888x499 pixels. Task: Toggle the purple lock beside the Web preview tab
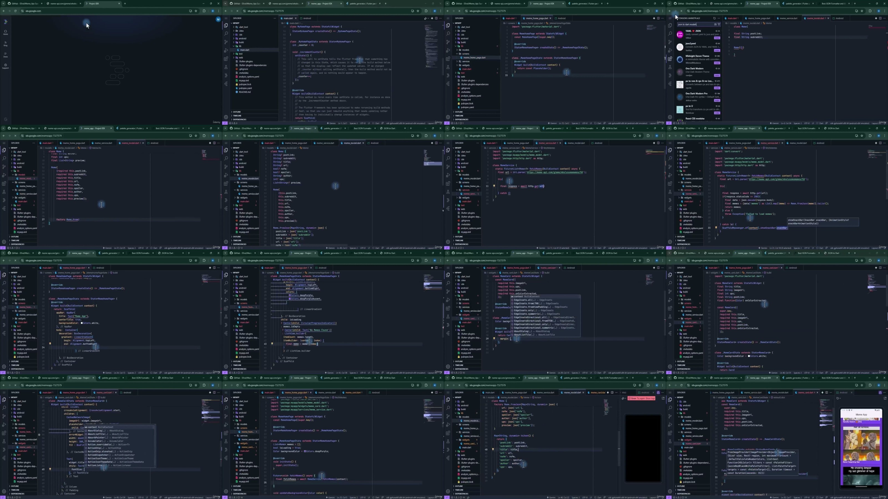coord(658,393)
